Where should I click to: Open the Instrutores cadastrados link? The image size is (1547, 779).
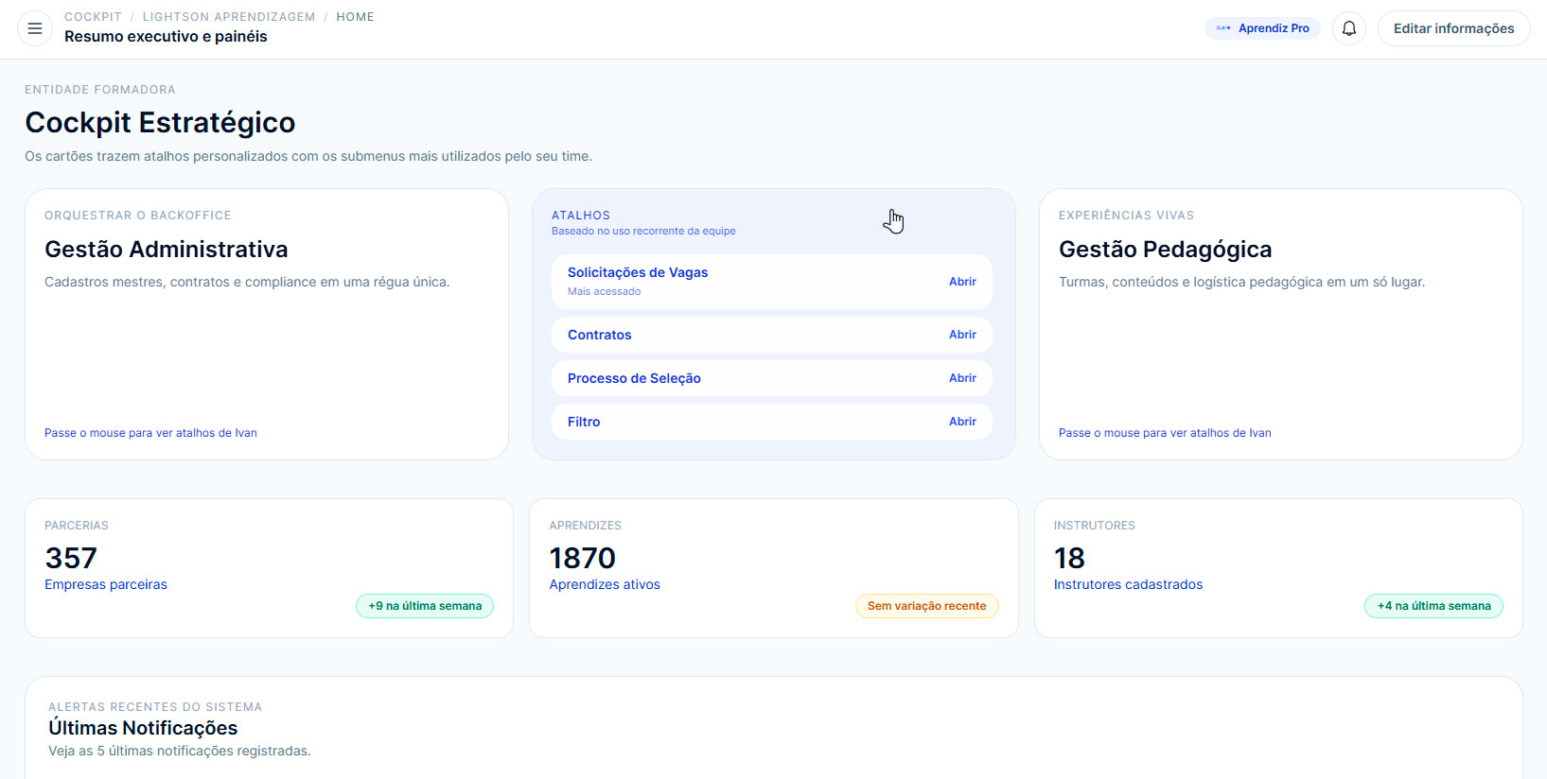(x=1128, y=584)
